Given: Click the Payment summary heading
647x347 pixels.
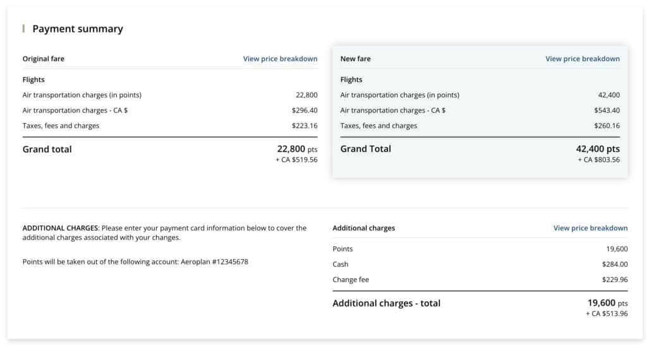Looking at the screenshot, I should point(78,29).
